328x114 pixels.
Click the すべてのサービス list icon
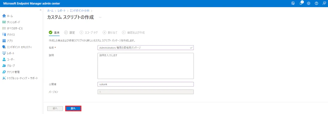4,28
